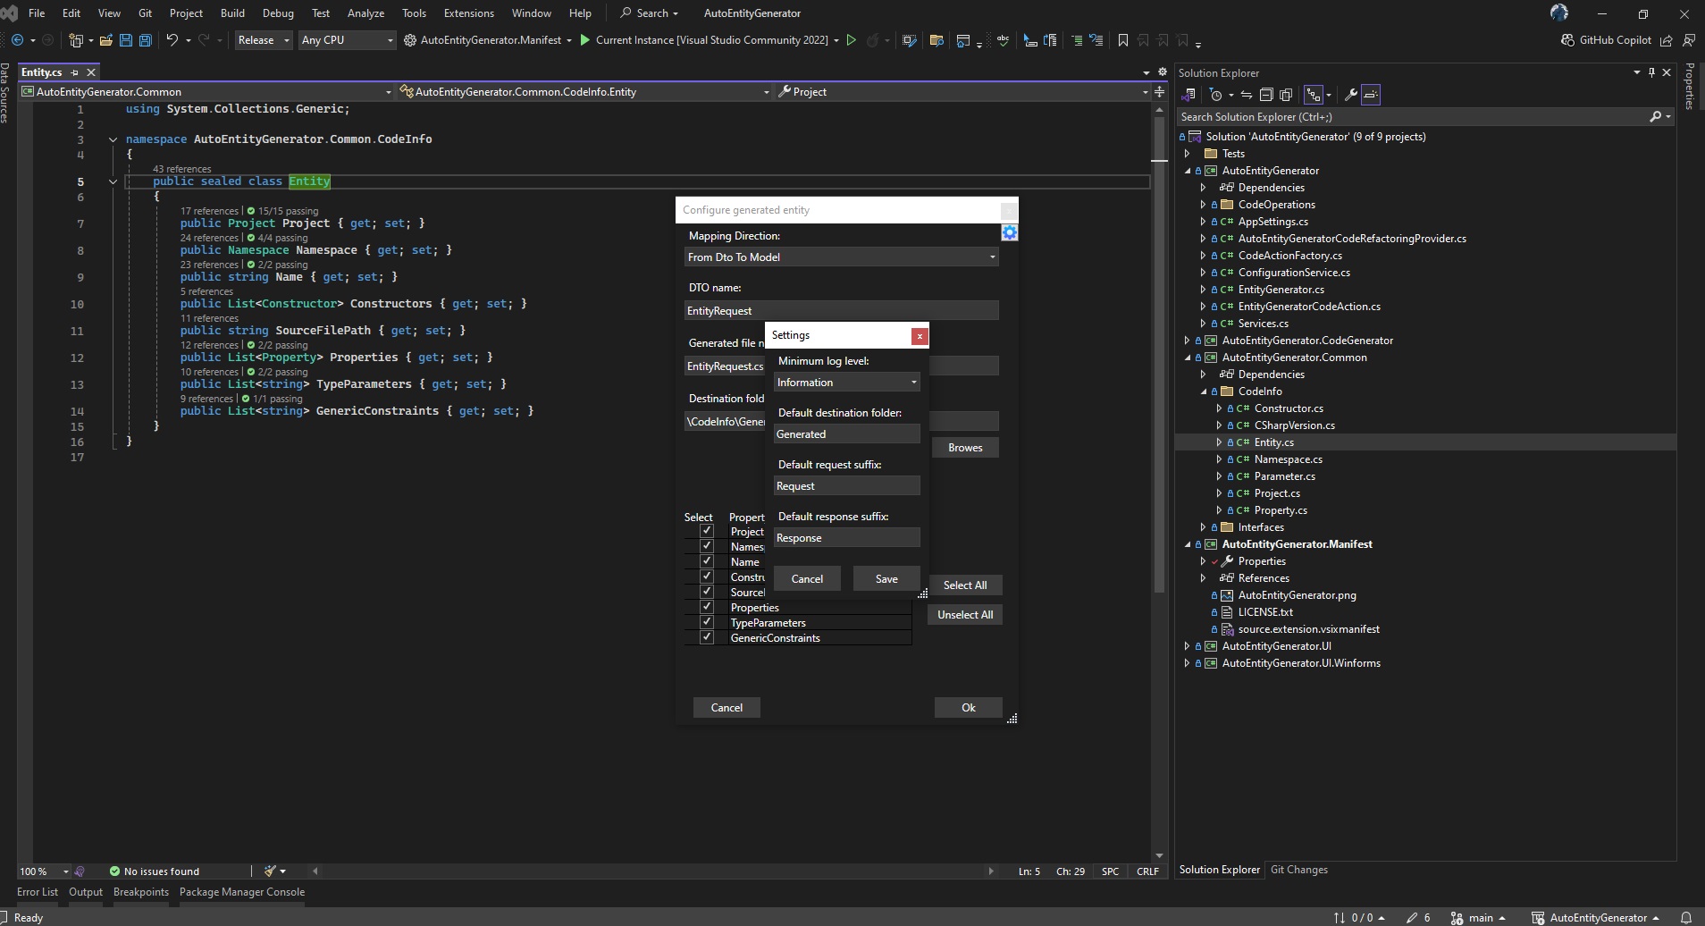Click Save in the Settings dialog
Screen dimensions: 1705x926
coord(886,579)
